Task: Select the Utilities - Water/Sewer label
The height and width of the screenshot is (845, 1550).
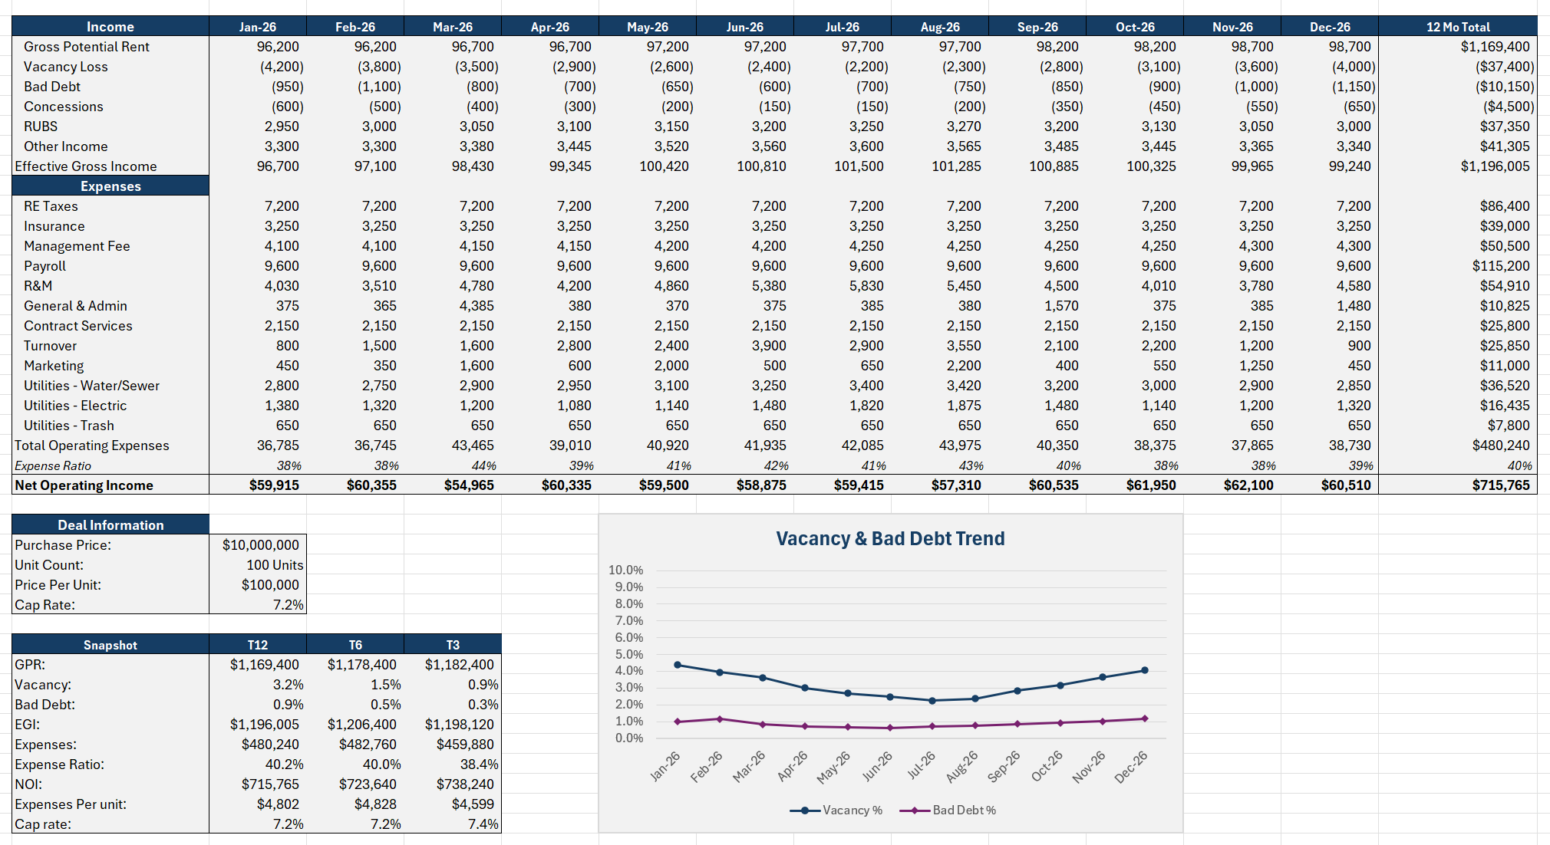Action: coord(92,386)
